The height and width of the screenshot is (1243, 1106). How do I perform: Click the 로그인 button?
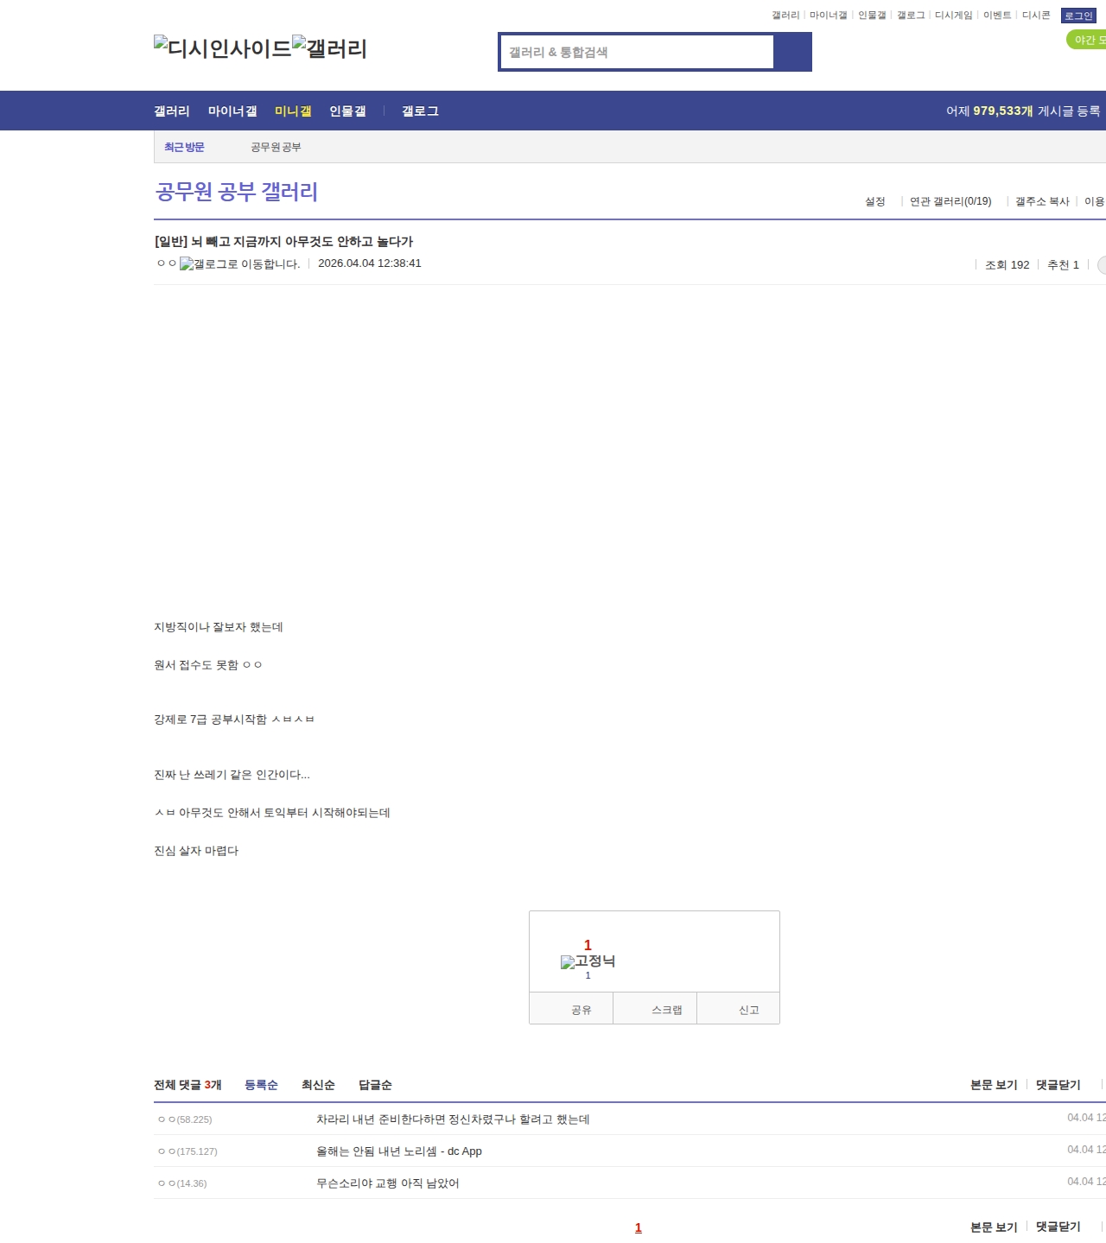click(1078, 16)
